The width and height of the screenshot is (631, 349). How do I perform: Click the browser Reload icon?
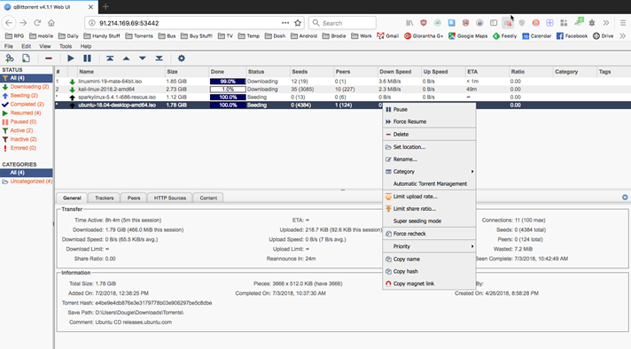pos(37,23)
